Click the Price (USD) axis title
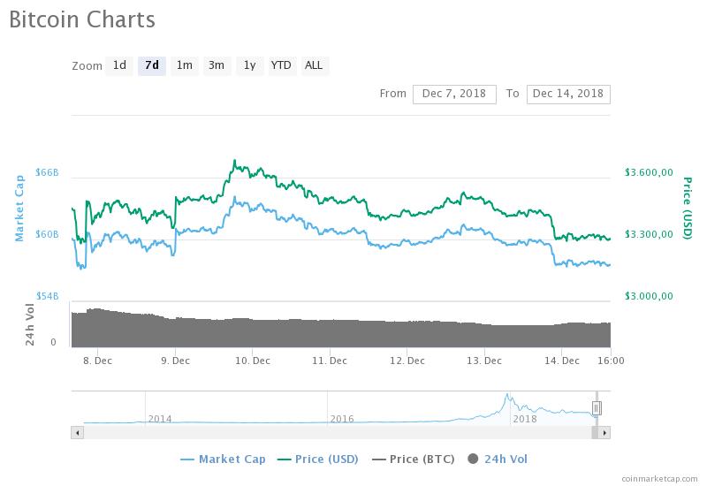Image resolution: width=707 pixels, height=486 pixels. click(x=687, y=209)
